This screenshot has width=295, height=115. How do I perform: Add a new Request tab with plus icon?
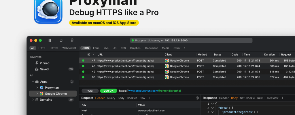[x=149, y=98]
